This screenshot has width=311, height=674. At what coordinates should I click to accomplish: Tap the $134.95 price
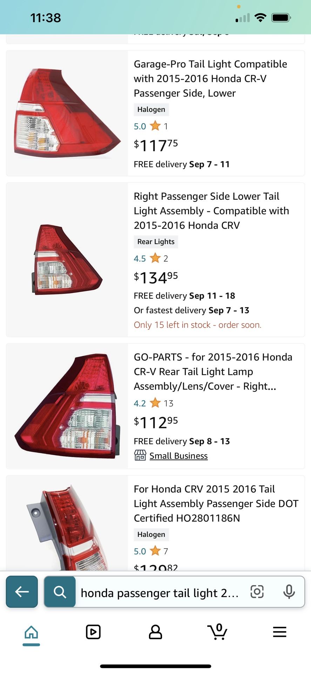tap(156, 277)
